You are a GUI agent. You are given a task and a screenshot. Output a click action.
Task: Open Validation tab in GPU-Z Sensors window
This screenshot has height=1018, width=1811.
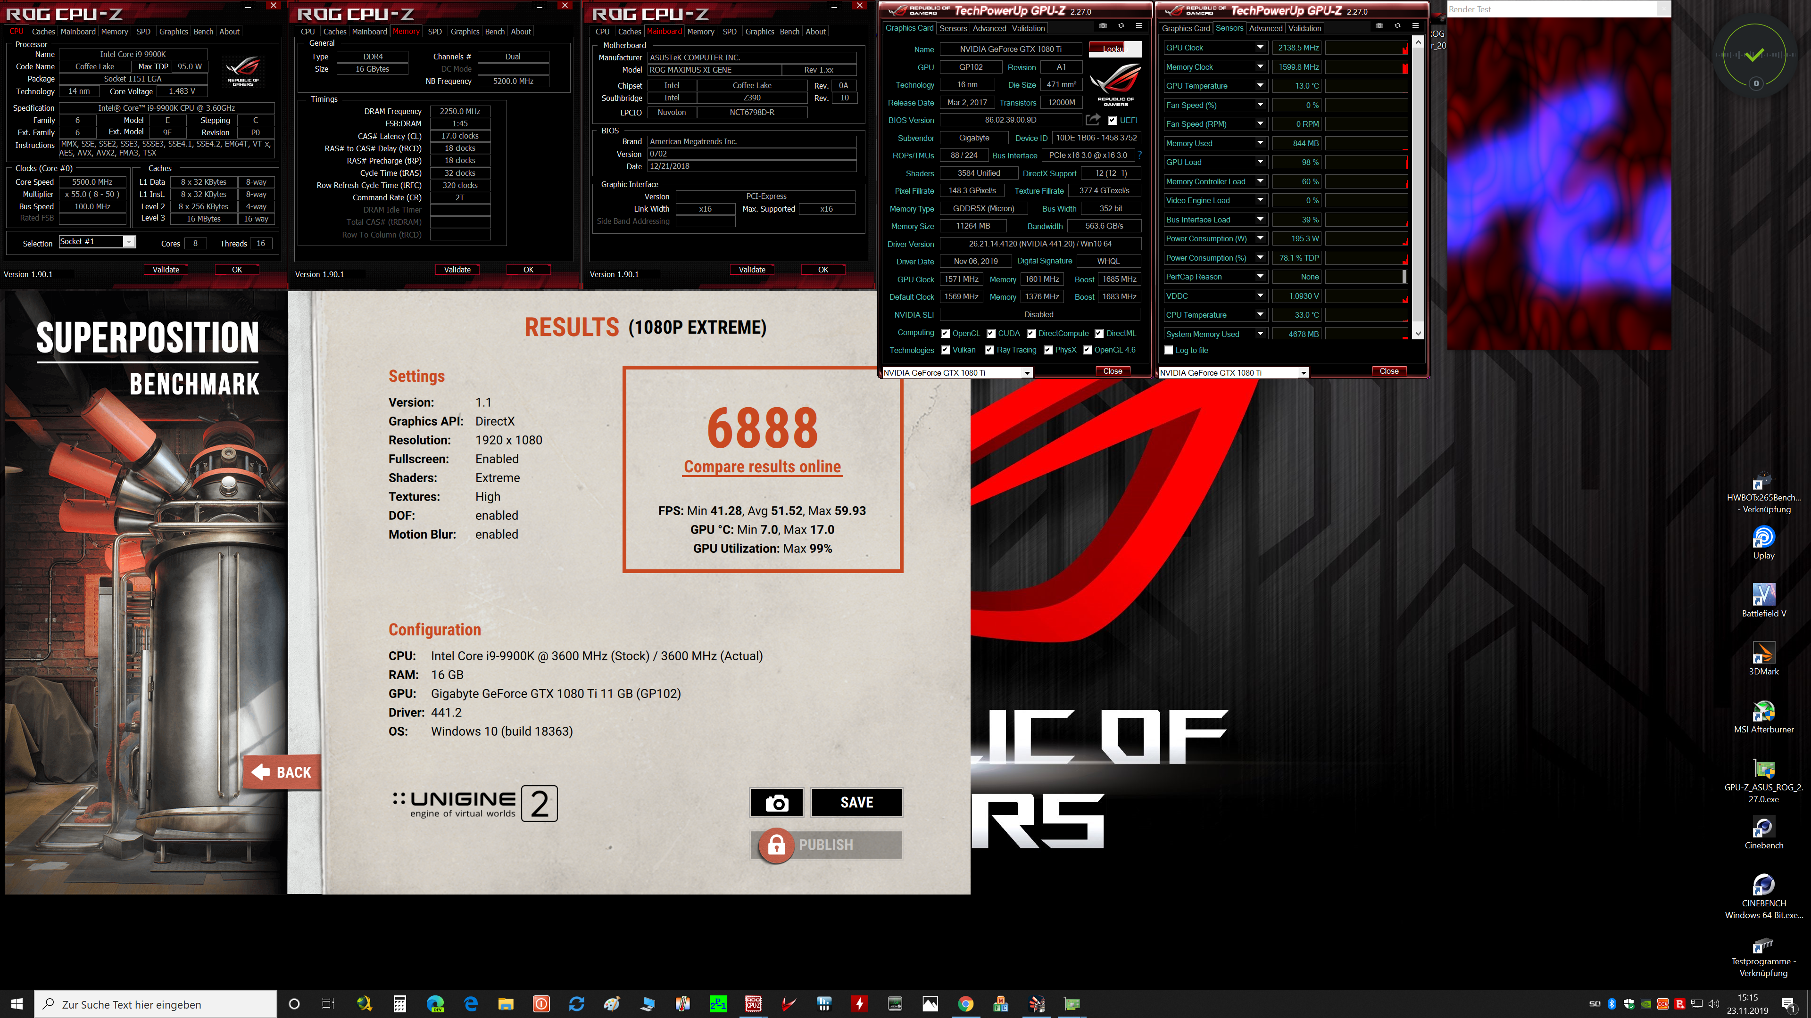[x=1305, y=28]
